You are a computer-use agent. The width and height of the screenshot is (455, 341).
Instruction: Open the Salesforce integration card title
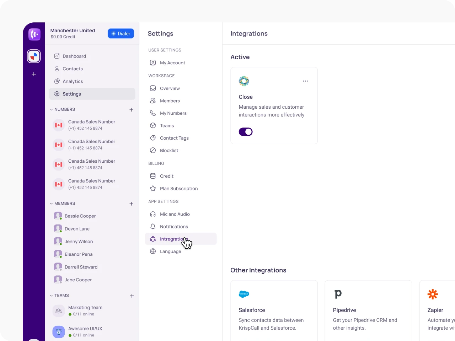(252, 310)
